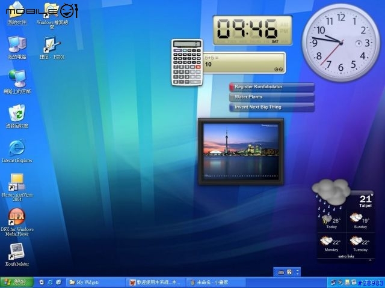
Task: Open the My Documents (我的文件) desktop folder
Action: [x=17, y=13]
